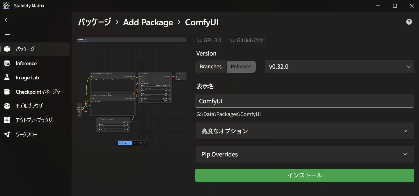Open the モデルブラウザ page
Screen dimensions: 419x196
(x=35, y=106)
